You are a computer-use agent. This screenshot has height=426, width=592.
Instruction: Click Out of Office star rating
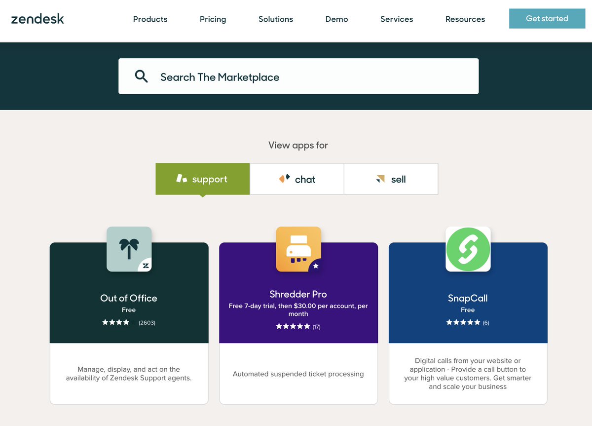pyautogui.click(x=118, y=322)
